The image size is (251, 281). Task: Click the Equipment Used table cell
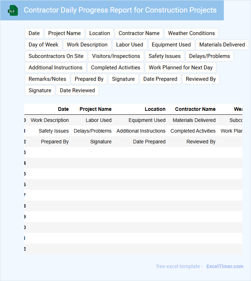click(x=147, y=120)
